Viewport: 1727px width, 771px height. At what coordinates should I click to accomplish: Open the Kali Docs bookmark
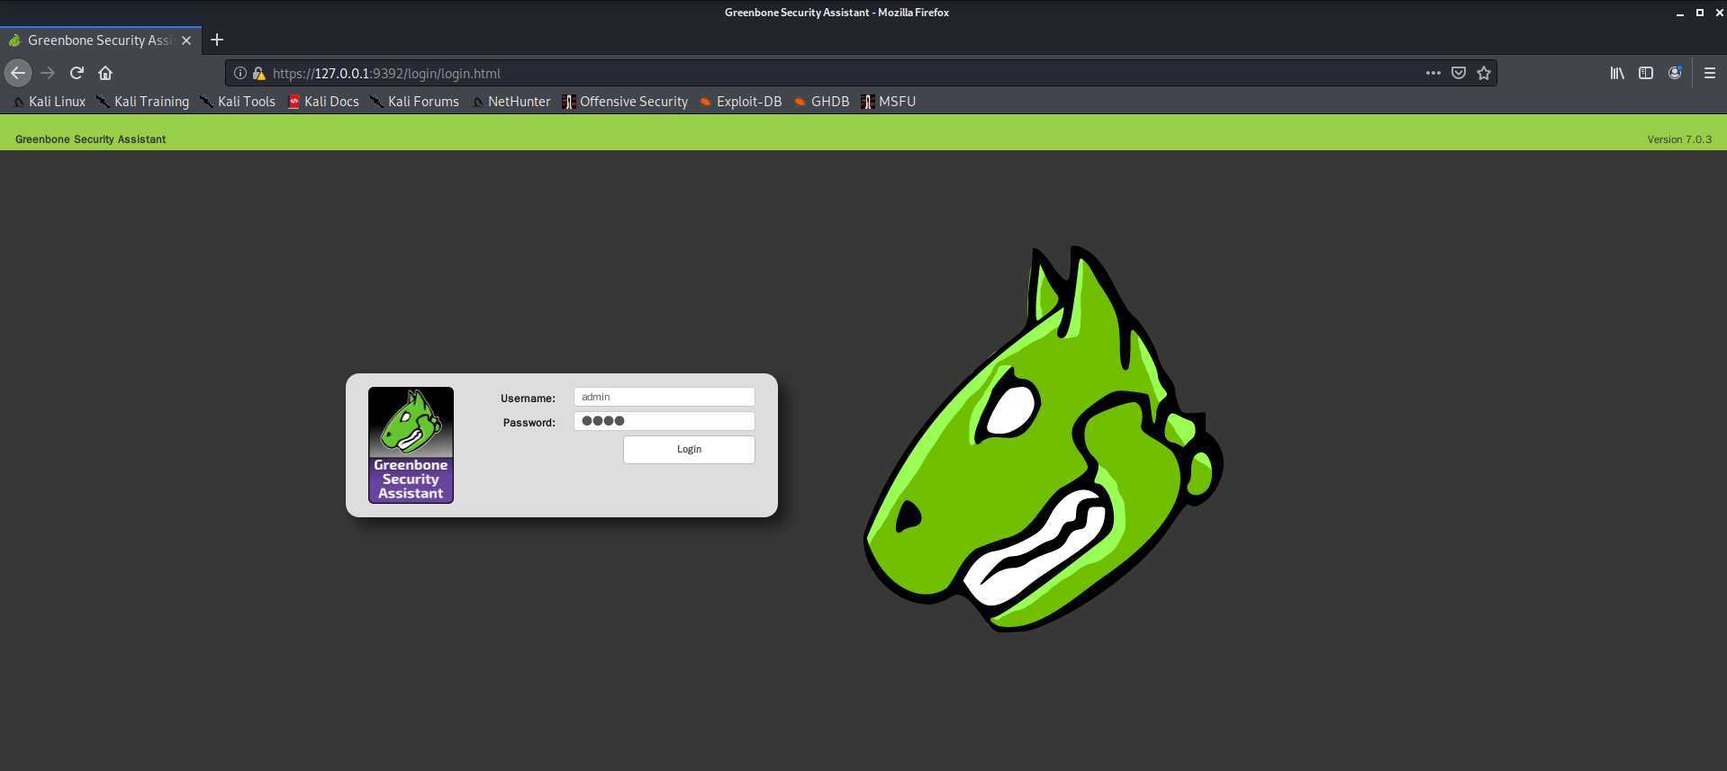[323, 102]
